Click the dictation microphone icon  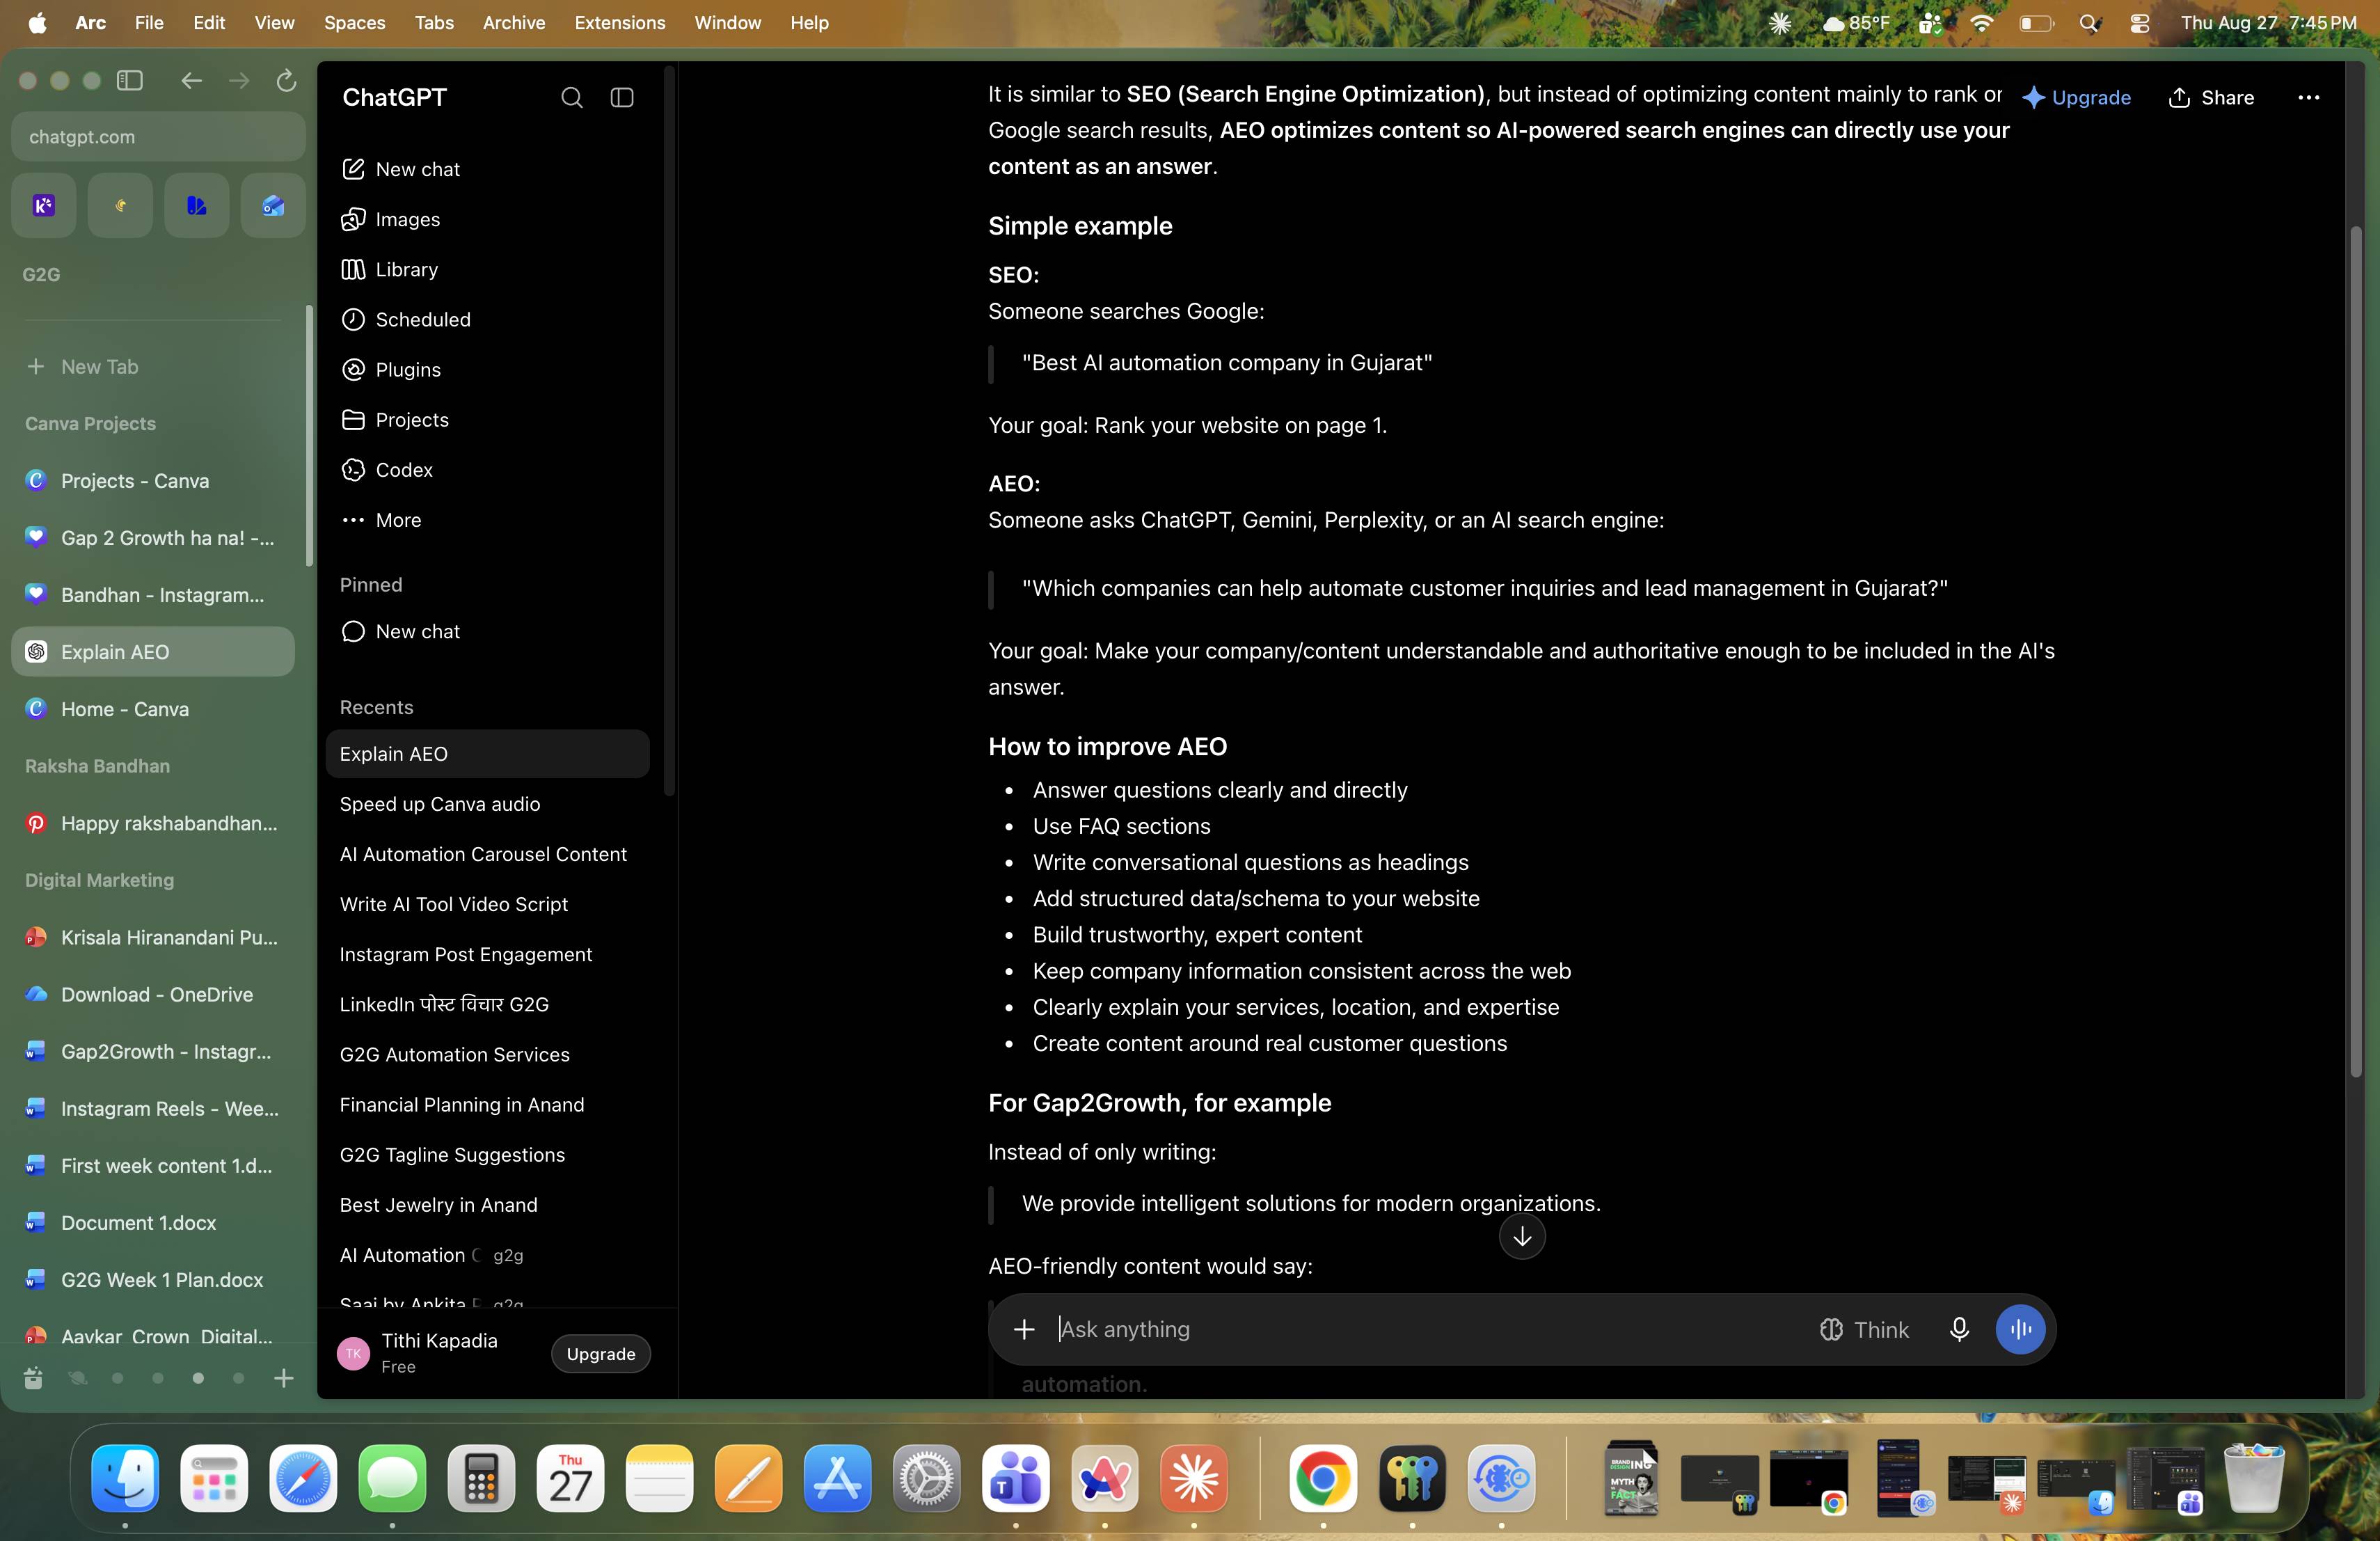tap(1959, 1329)
